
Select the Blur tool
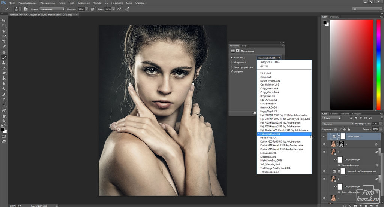click(x=4, y=84)
